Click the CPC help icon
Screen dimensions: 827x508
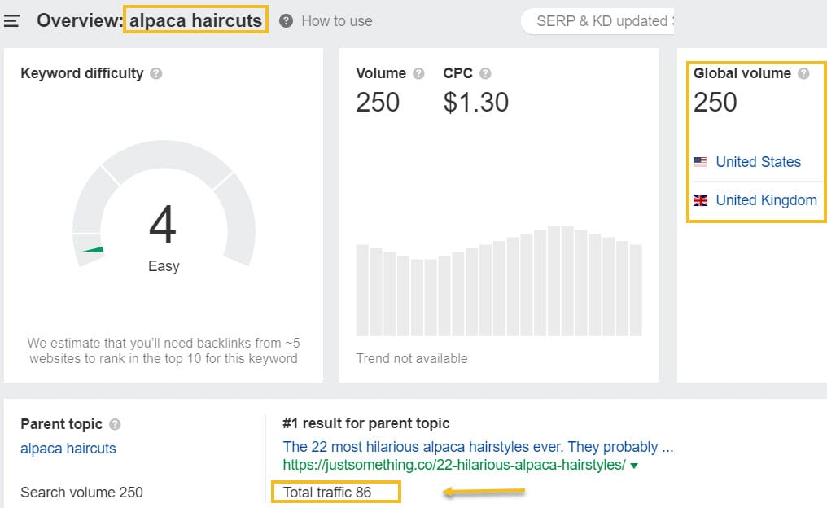pos(485,73)
